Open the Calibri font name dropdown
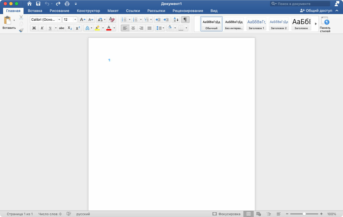The height and width of the screenshot is (217, 343). pos(59,20)
